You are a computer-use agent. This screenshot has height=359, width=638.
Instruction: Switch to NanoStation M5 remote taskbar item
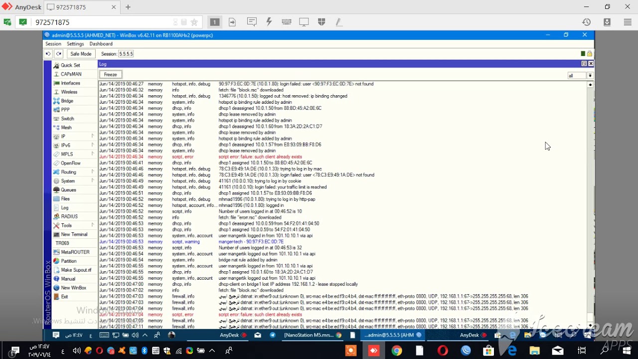(x=313, y=335)
